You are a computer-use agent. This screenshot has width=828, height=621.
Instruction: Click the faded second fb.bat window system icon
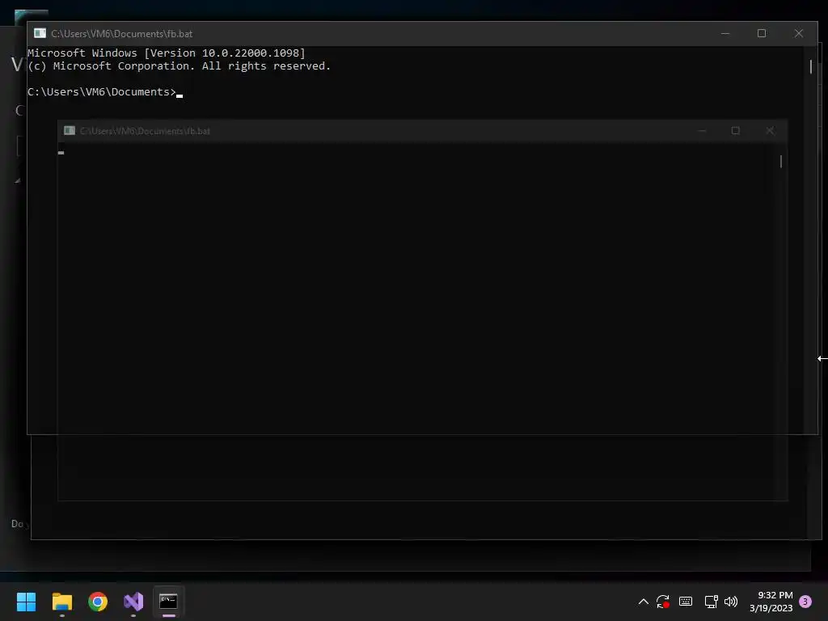tap(70, 130)
